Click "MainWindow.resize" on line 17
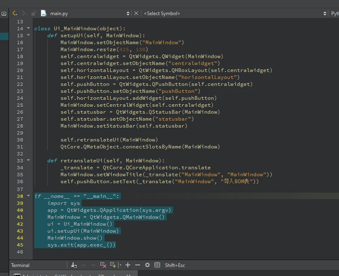Image resolution: width=339 pixels, height=276 pixels. tap(88, 49)
